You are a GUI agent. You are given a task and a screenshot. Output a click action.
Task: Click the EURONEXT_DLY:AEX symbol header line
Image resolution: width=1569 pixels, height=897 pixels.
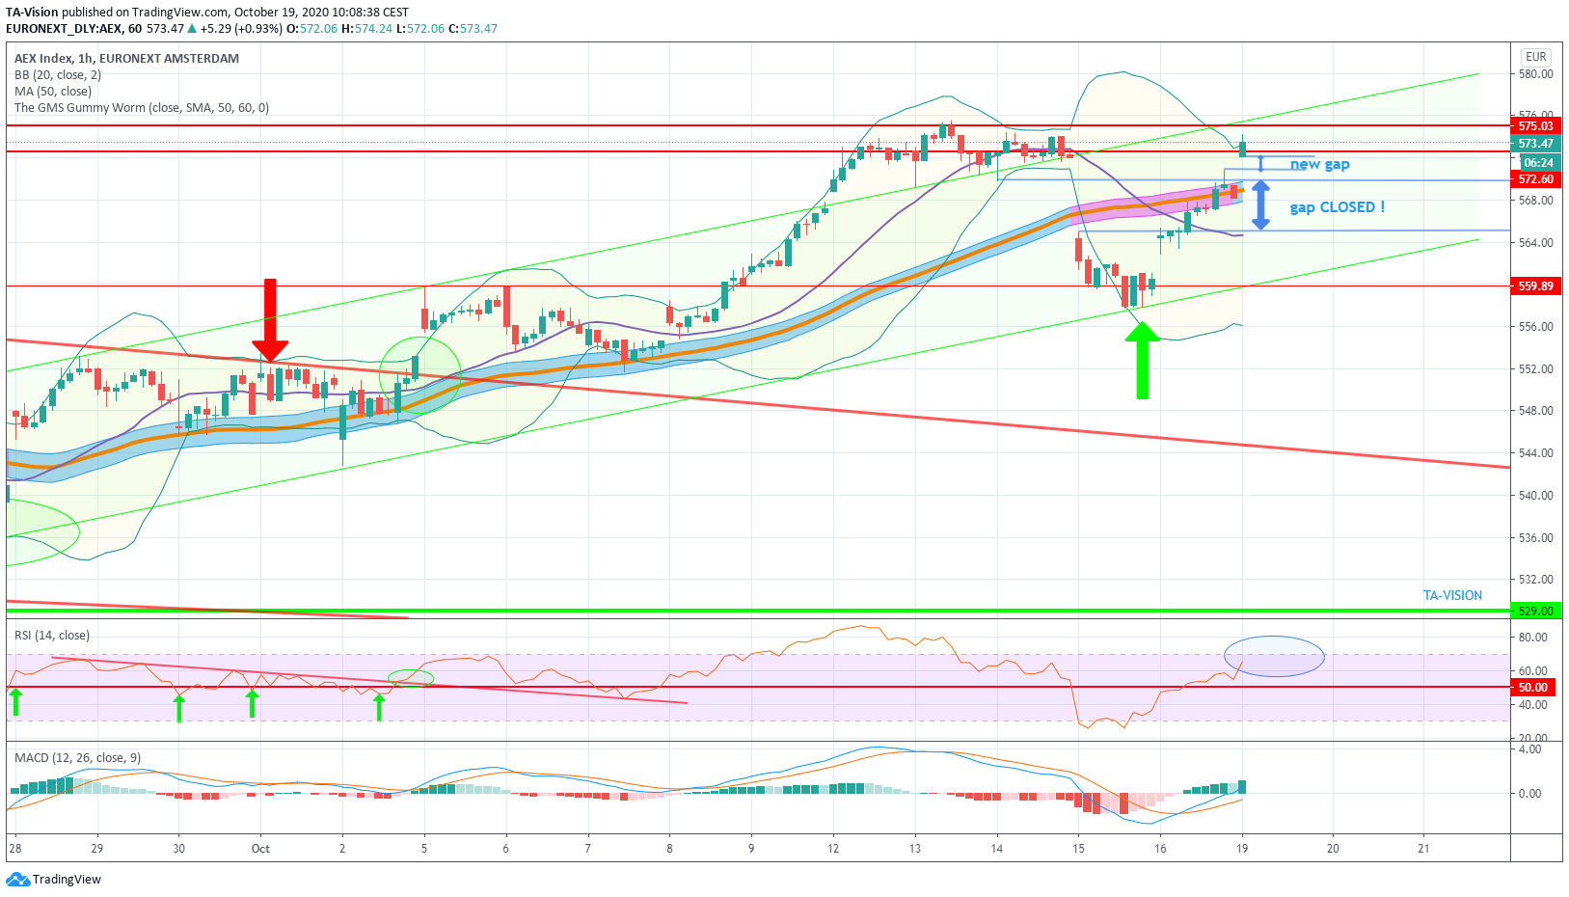(x=252, y=28)
